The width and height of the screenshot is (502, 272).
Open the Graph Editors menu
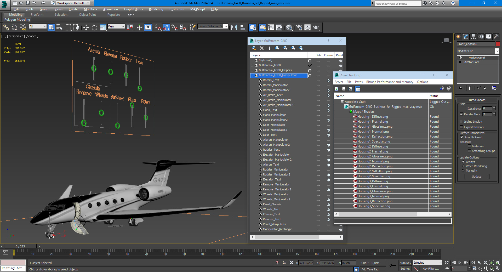[x=133, y=9]
